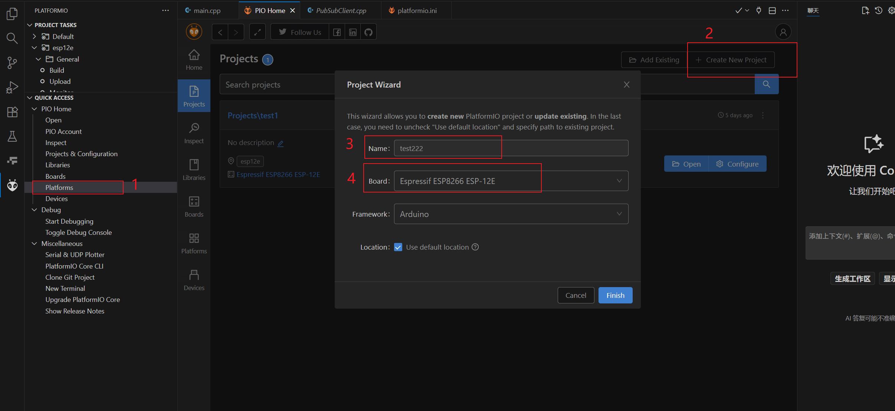Open PlatformIO alien icon in activity bar

12,185
